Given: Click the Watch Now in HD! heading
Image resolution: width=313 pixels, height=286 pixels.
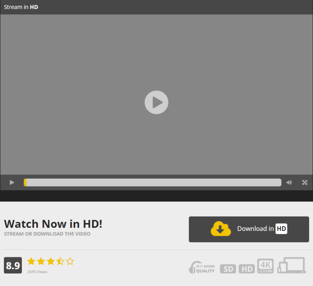Looking at the screenshot, I should 53,224.
